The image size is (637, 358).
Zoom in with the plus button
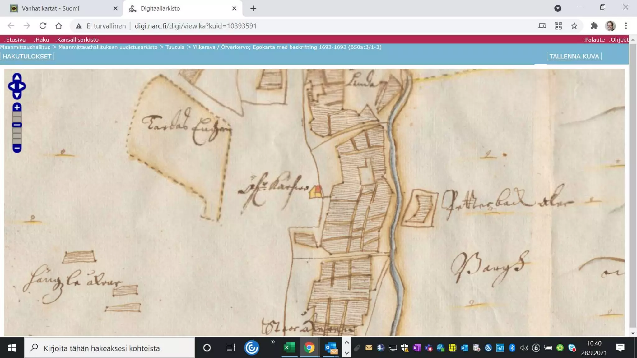[17, 108]
